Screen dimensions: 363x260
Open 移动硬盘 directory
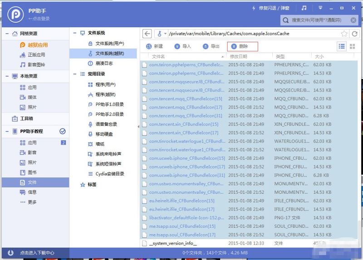coord(100,134)
